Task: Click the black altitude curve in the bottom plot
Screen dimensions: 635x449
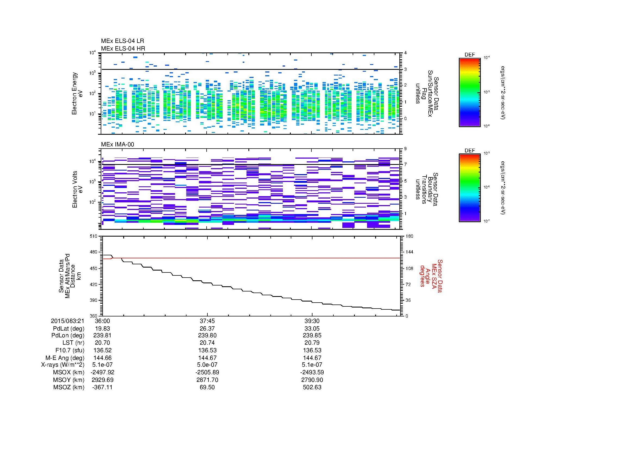Action: coord(251,291)
